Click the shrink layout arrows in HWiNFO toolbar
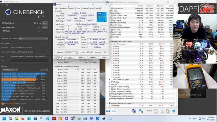The image size is (217, 122). pos(114,111)
